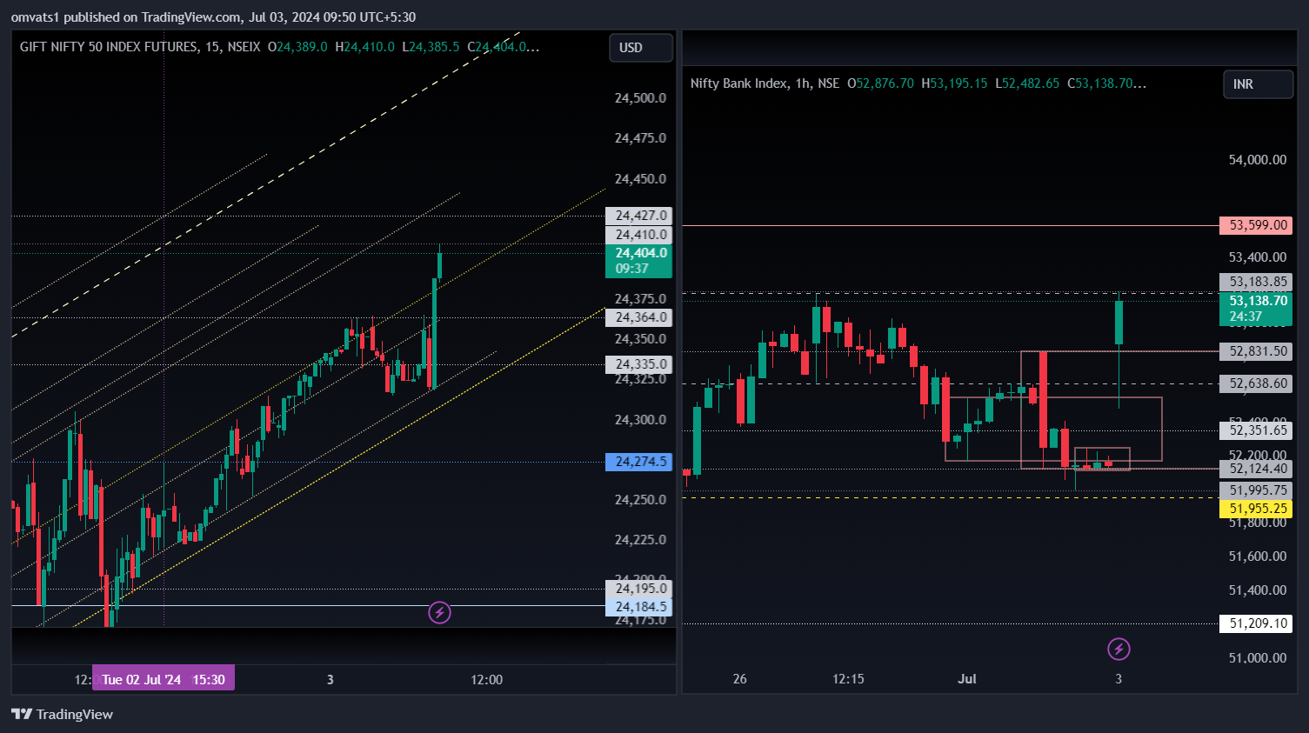This screenshot has width=1309, height=733.
Task: Click the pink 53,599.00 price label
Action: 1256,225
